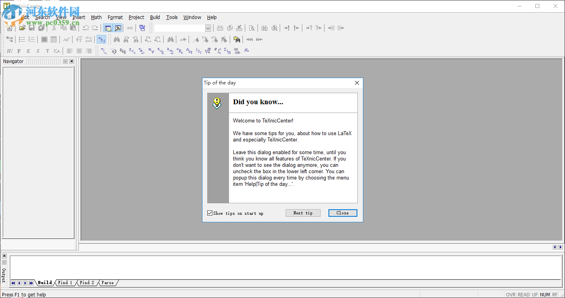Click the new document icon
Screen dimensions: 565x298
(x=10, y=28)
